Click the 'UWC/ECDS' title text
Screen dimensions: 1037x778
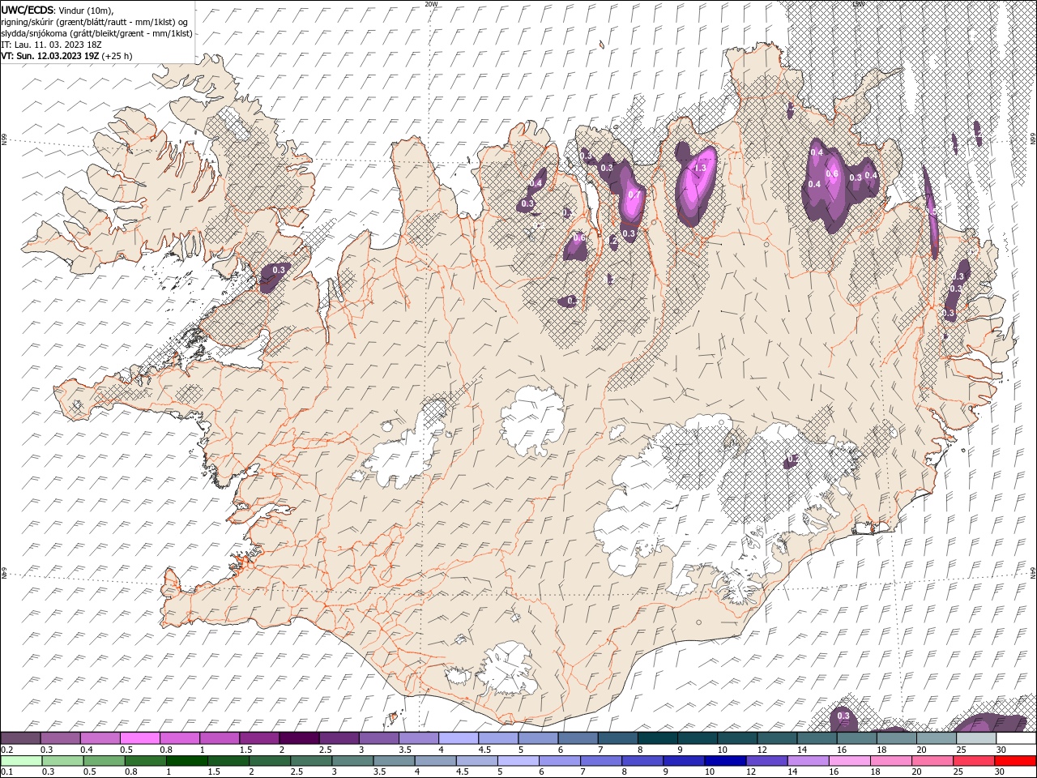click(28, 9)
